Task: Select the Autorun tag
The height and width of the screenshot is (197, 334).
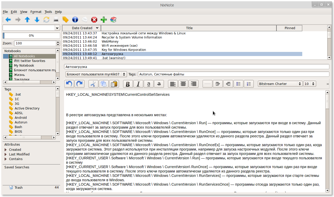Action: click(x=21, y=122)
